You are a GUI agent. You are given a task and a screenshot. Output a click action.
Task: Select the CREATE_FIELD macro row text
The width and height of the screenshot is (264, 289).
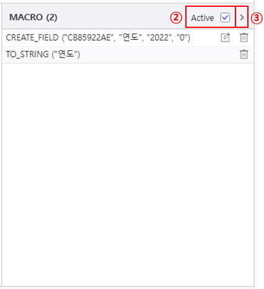98,38
